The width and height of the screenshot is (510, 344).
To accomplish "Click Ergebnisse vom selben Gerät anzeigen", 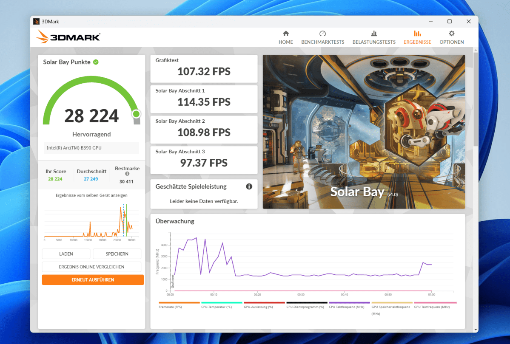I will coord(91,195).
